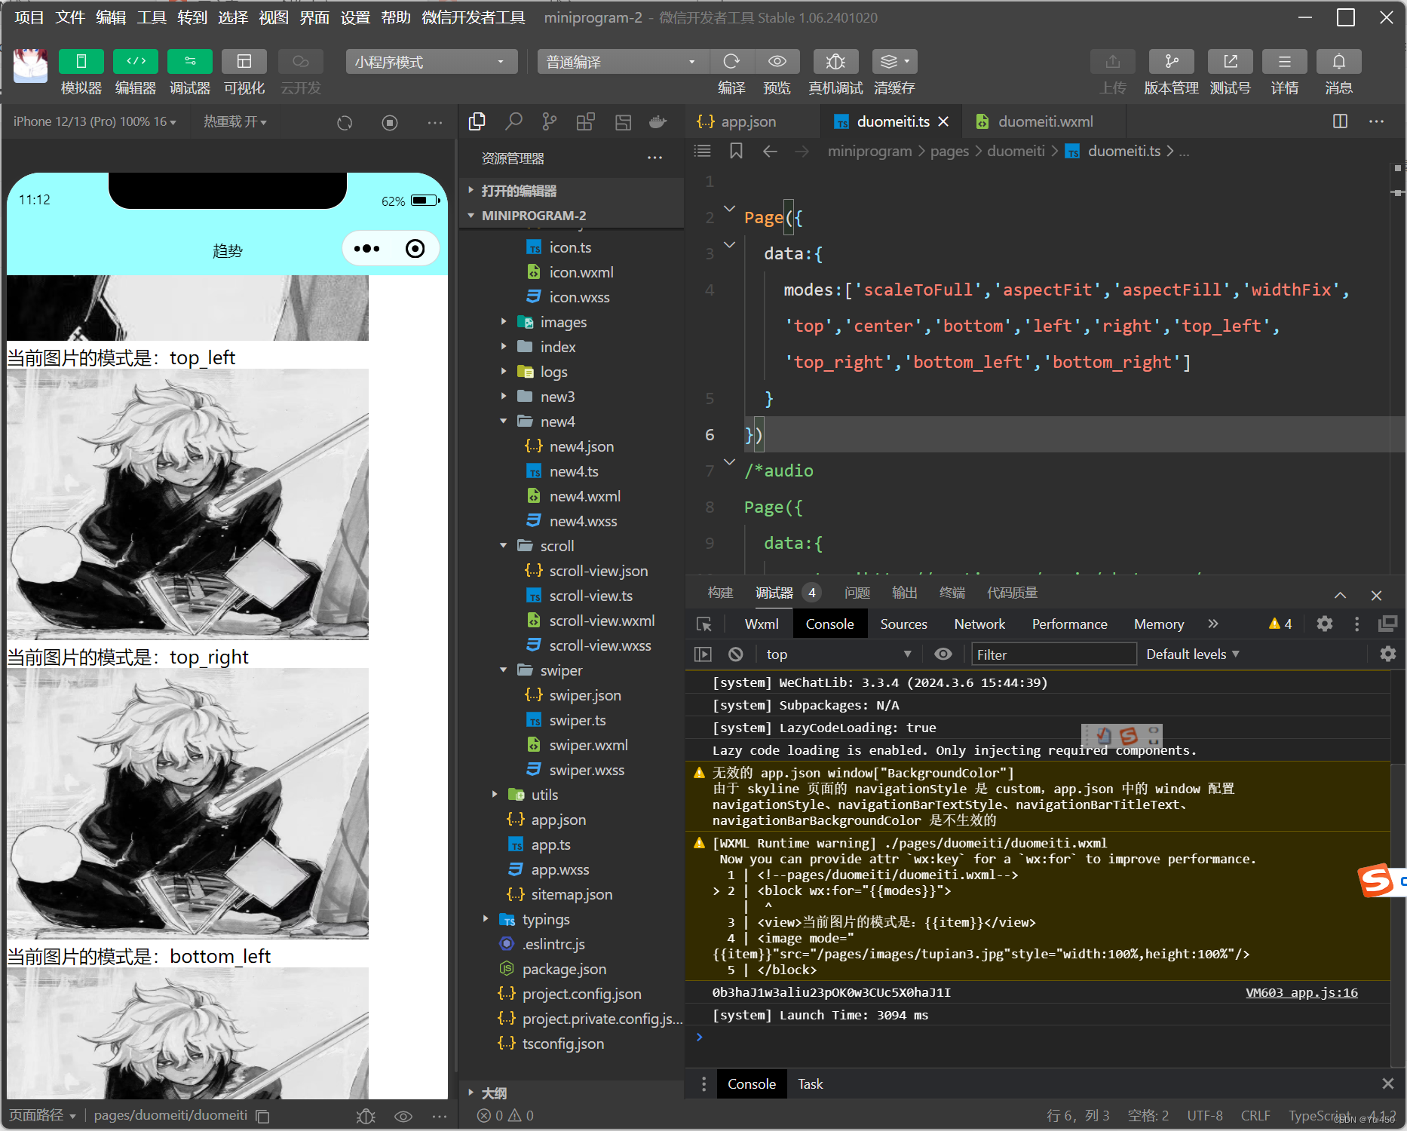
Task: Toggle the editor (编辑器) panel button
Action: point(136,62)
